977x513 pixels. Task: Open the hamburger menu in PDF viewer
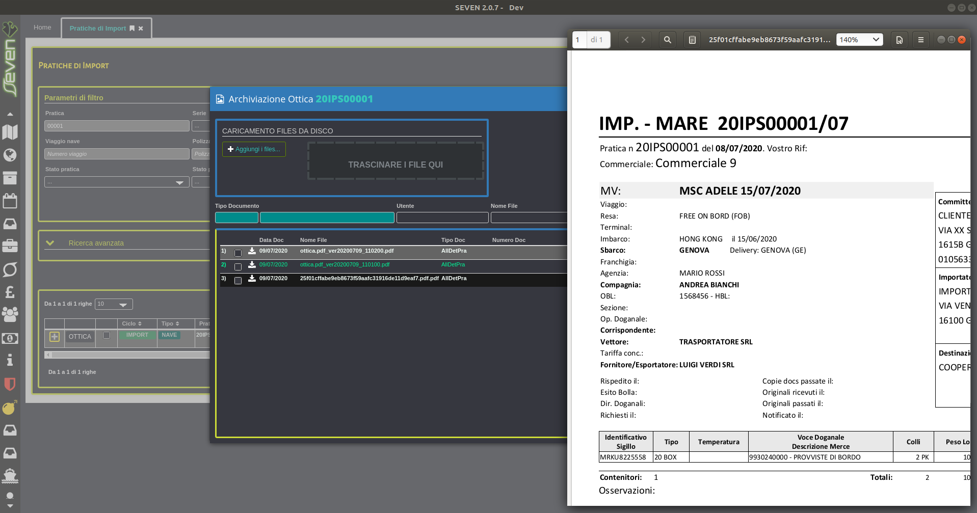(920, 40)
